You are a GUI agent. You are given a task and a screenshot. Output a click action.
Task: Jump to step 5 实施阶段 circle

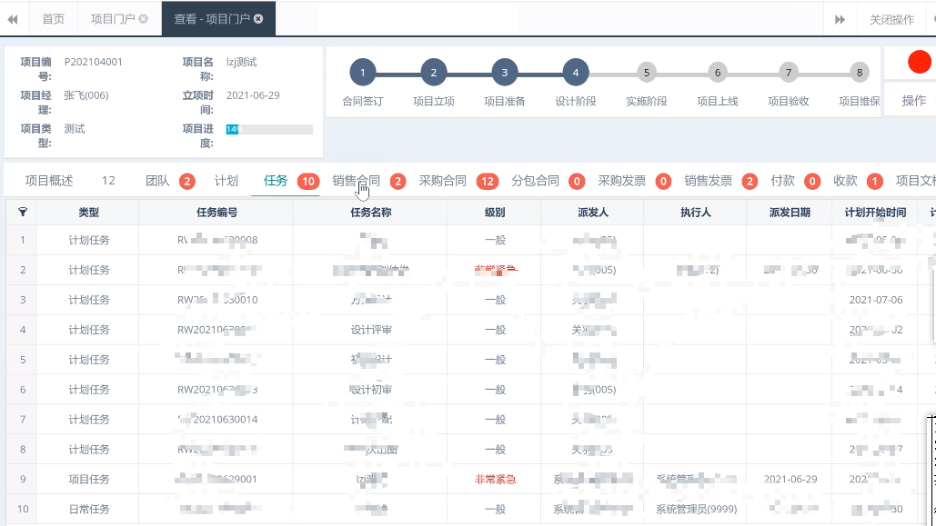(646, 73)
